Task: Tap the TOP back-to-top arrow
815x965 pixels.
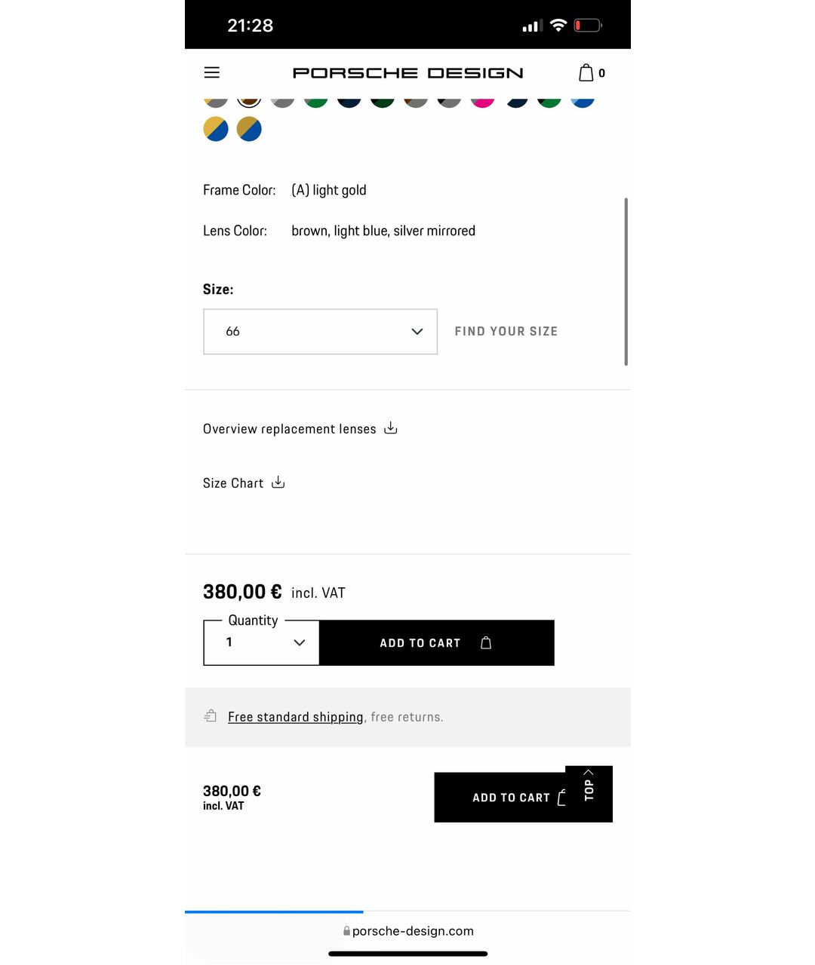Action: point(589,786)
